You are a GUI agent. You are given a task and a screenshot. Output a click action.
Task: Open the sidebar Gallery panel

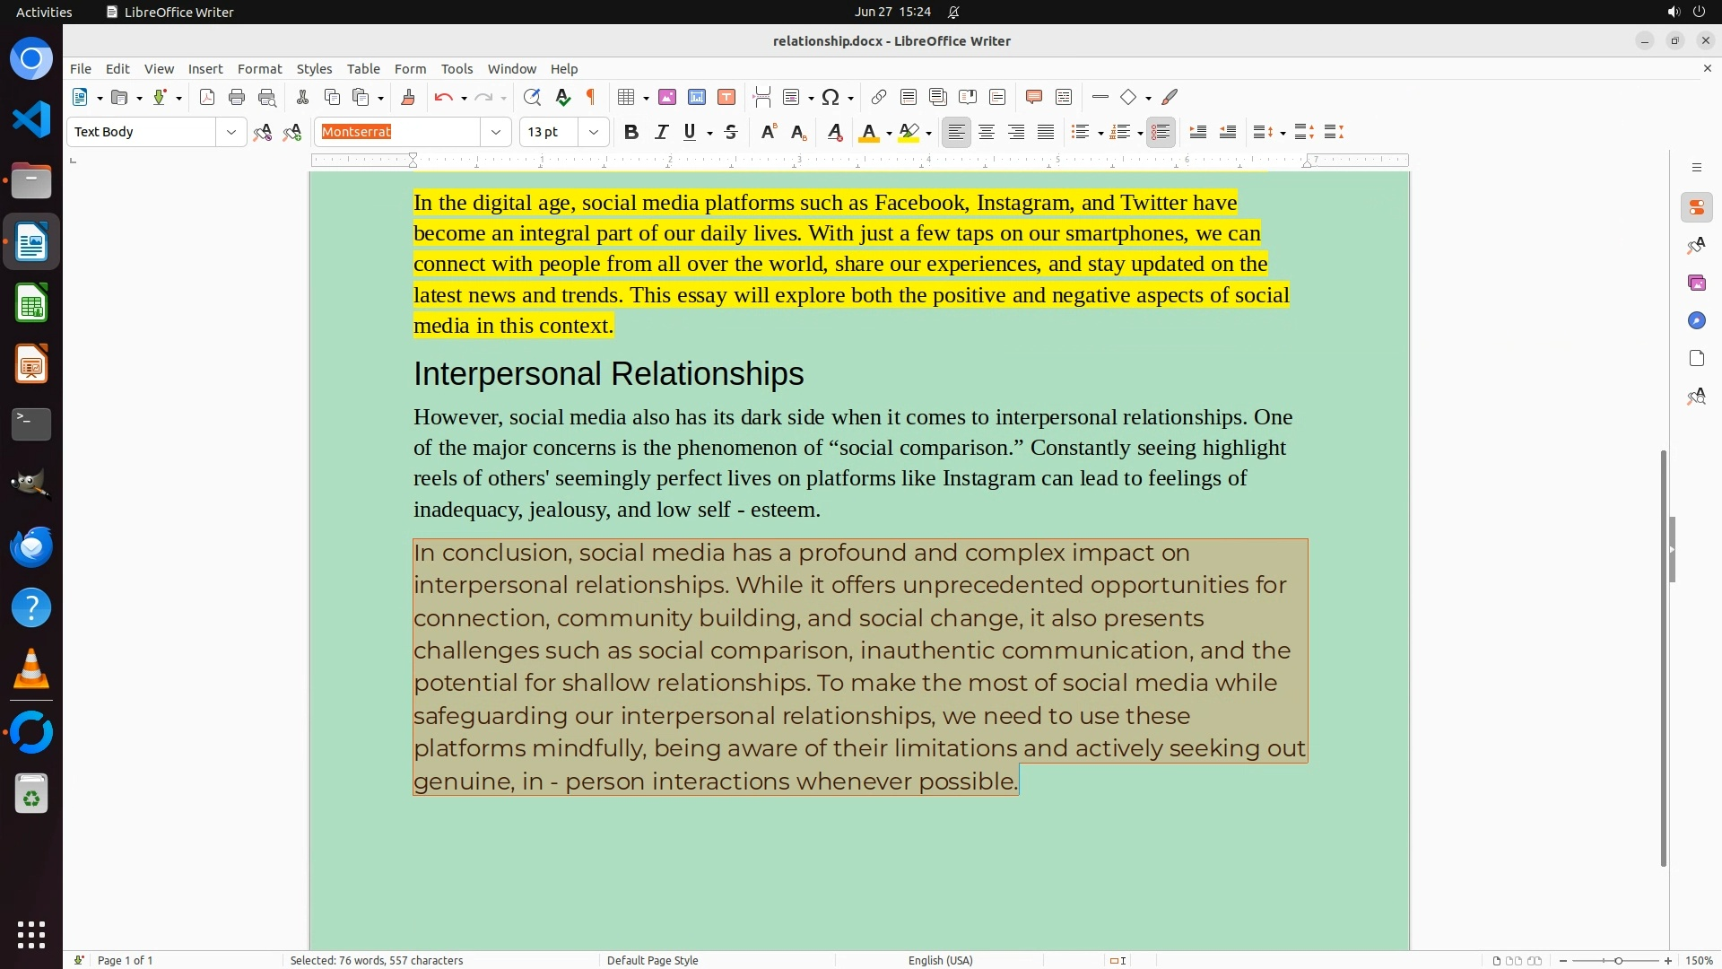coord(1696,284)
